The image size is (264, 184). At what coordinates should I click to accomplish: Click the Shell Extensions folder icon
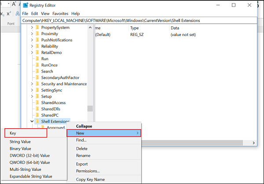pos(37,121)
